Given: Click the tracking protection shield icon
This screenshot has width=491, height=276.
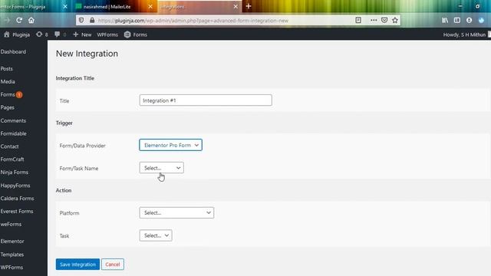Looking at the screenshot, I should tap(81, 21).
